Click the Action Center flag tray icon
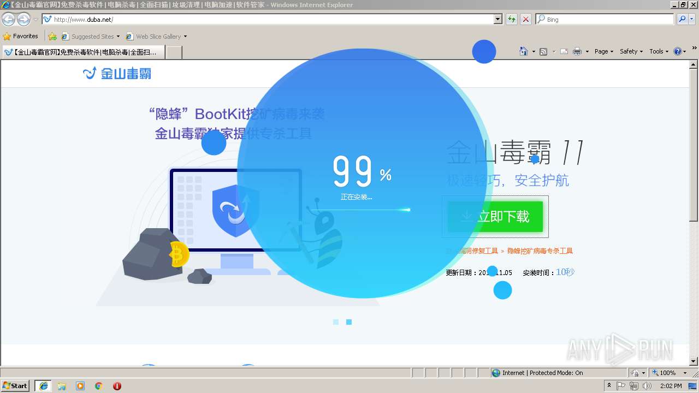This screenshot has width=699, height=393. point(621,386)
